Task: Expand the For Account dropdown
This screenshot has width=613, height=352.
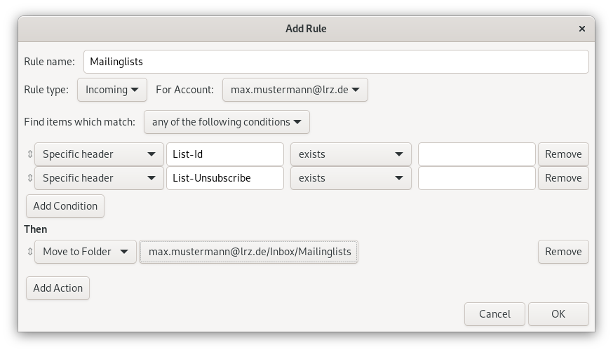Action: pos(295,90)
